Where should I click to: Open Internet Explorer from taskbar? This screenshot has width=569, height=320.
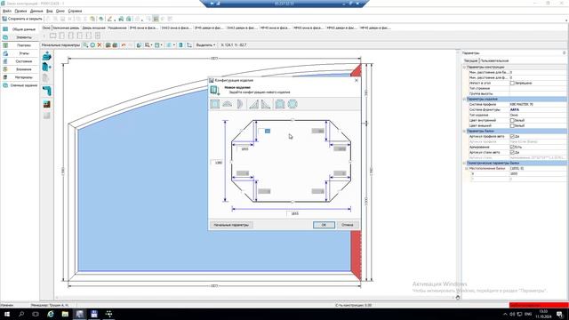tap(51, 314)
